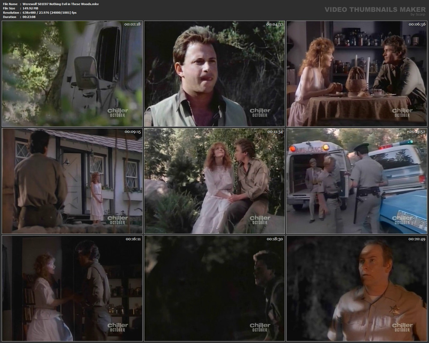Image resolution: width=429 pixels, height=343 pixels.
Task: Click the file name 'Werewolf S01E07 Nothing Evil in These Woods.mkv'
Action: [61, 4]
